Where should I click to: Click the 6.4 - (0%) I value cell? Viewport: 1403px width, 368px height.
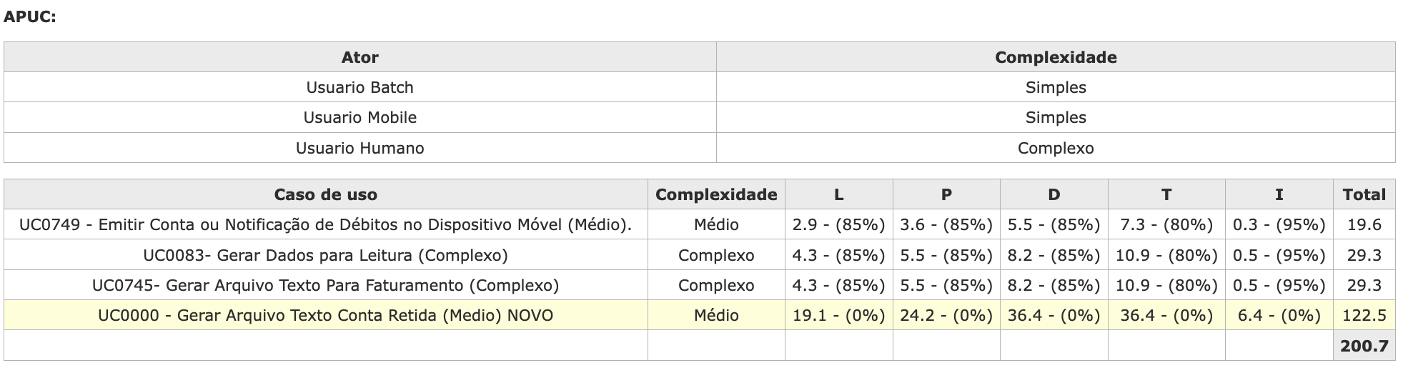pos(1278,315)
